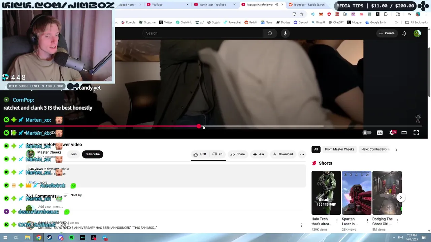
Task: Open the Spartan Laser short thumbnail
Action: (357, 193)
